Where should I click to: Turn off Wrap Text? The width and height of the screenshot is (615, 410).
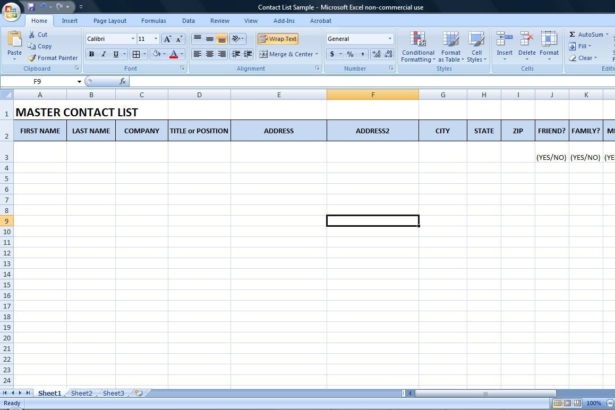278,39
